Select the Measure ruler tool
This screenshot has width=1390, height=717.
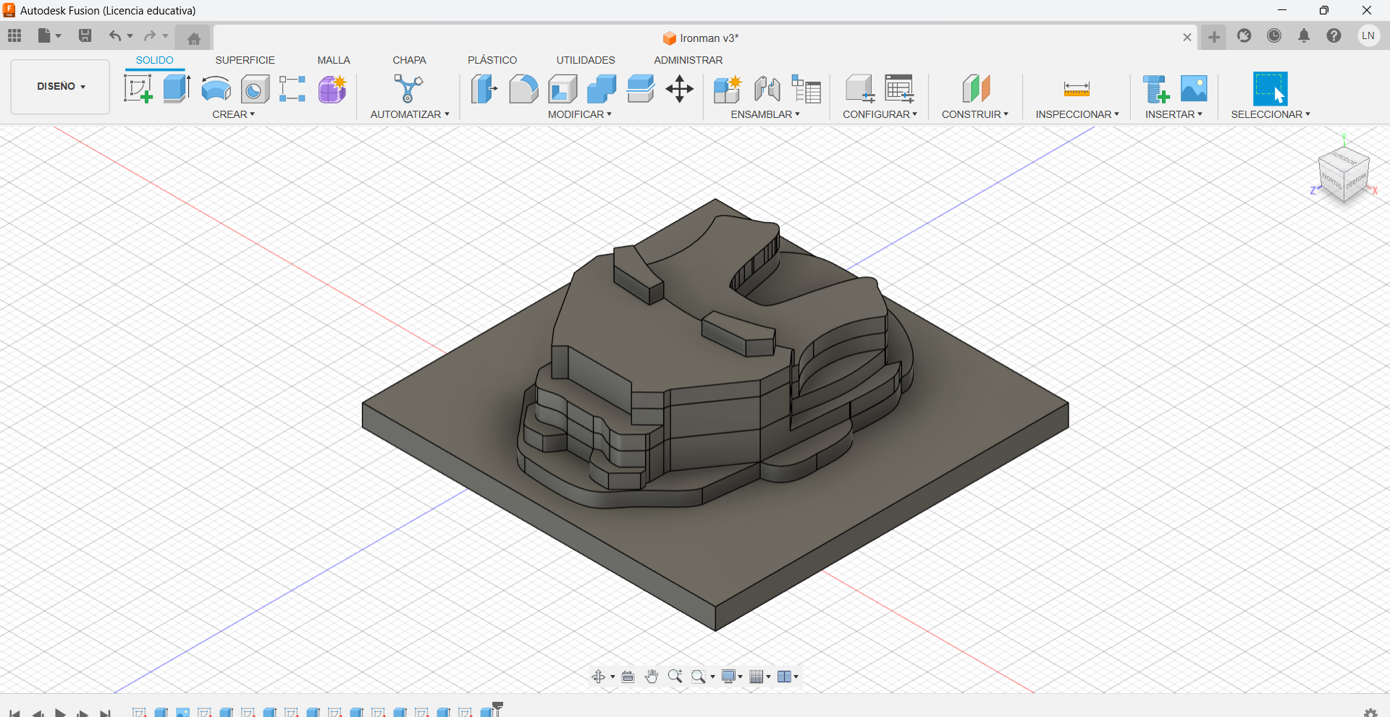[x=1077, y=90]
